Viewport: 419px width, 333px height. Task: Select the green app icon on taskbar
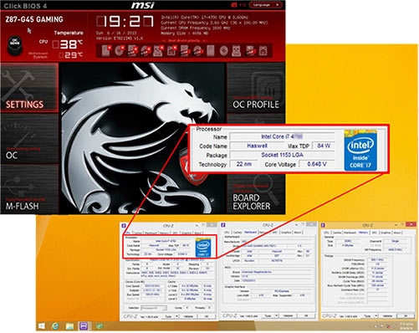(100, 325)
